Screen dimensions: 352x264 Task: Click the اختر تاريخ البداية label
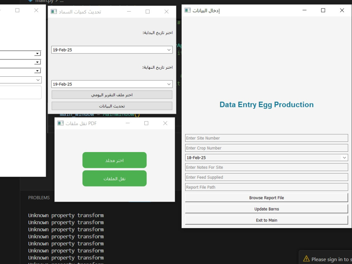tap(158, 33)
